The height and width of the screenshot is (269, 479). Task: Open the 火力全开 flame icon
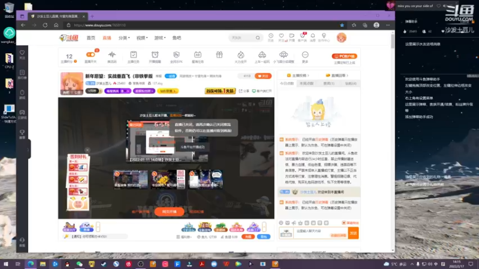241,54
